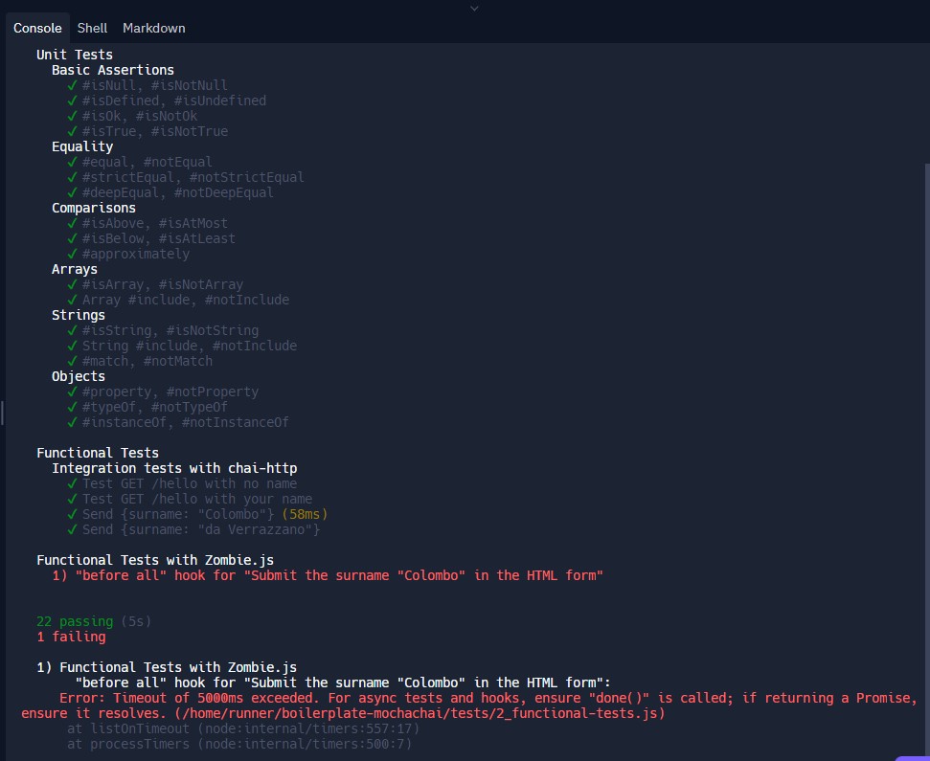Image resolution: width=930 pixels, height=761 pixels.
Task: Switch to the Shell tab
Action: coord(92,28)
